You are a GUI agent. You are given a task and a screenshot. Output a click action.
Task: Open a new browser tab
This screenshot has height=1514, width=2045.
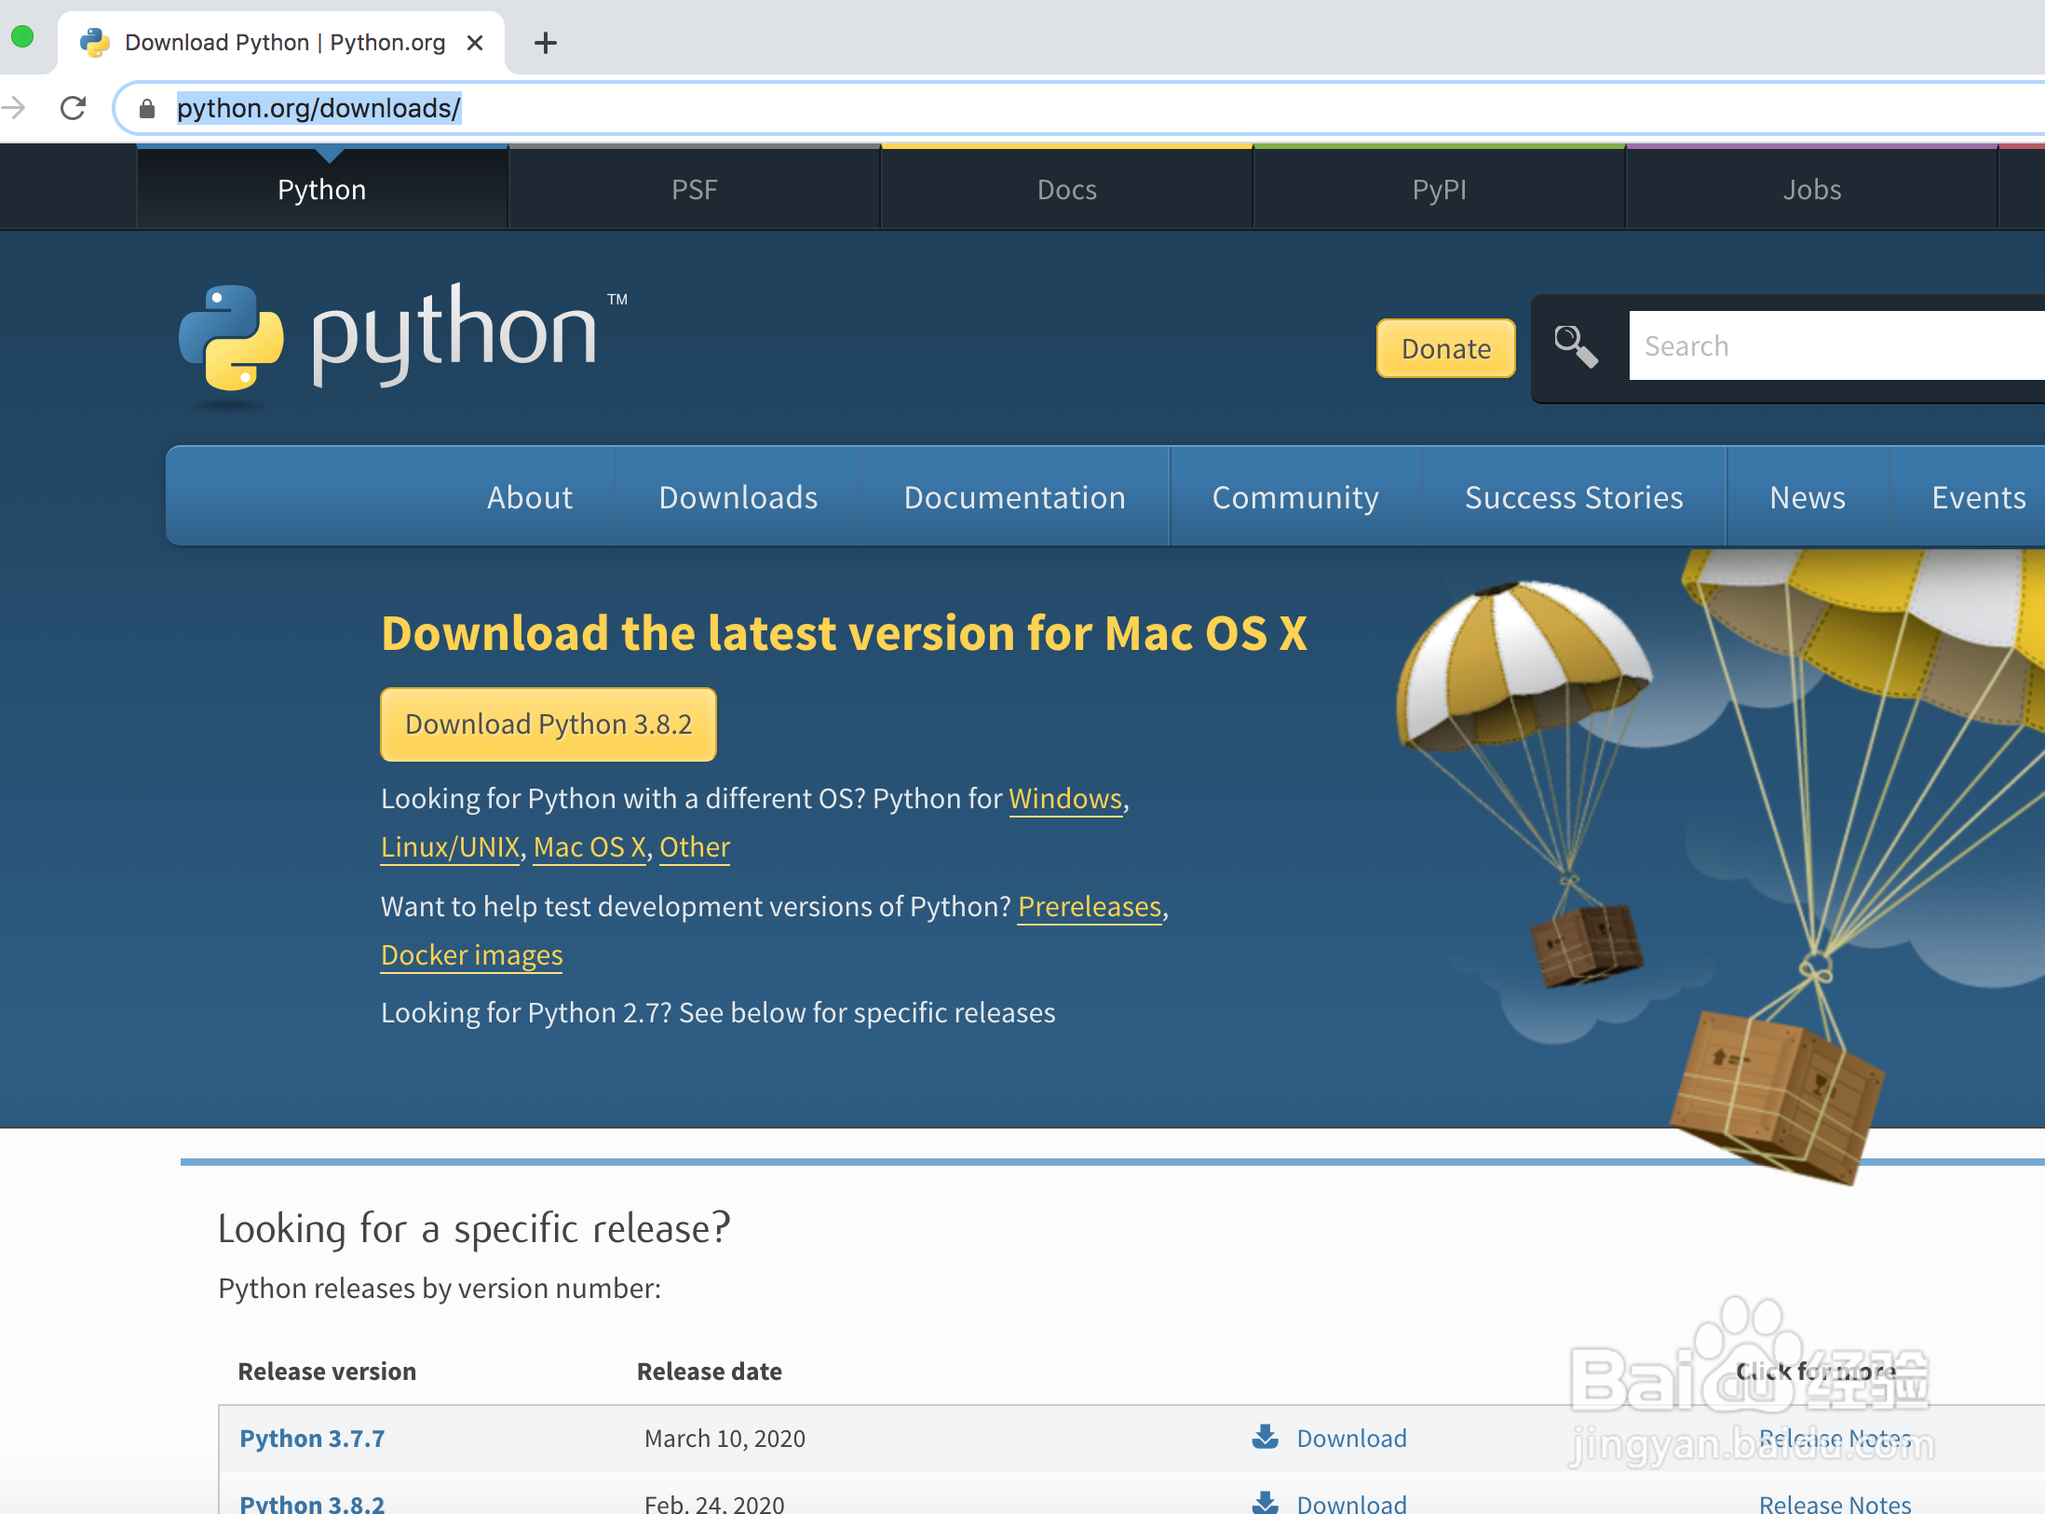tap(546, 43)
